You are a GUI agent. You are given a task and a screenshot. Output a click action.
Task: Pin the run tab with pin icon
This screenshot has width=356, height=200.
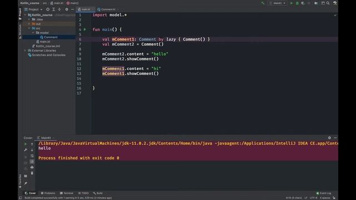pyautogui.click(x=26, y=183)
